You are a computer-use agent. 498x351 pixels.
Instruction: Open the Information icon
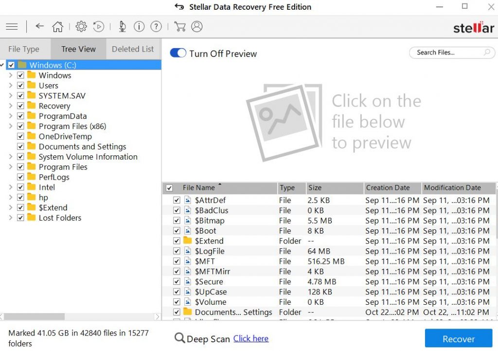[x=139, y=26]
